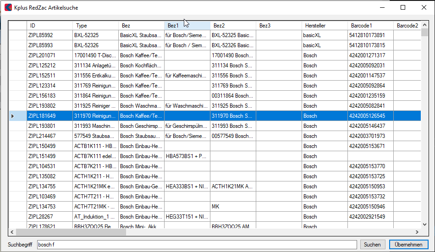
Task: Click the current row indicator arrow
Action: click(x=12, y=116)
